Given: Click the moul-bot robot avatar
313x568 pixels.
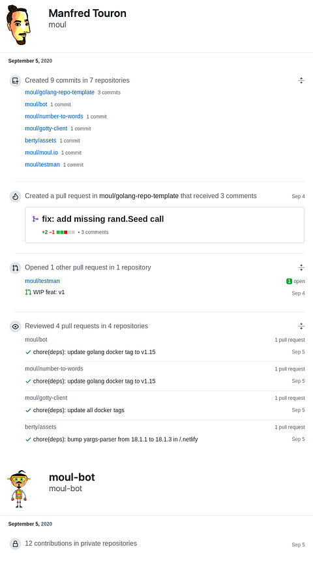Looking at the screenshot, I should click(x=18, y=489).
